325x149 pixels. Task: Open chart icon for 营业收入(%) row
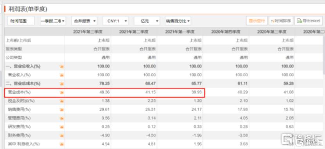click(61, 75)
